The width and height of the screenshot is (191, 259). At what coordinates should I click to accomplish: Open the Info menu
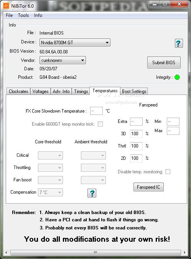tap(38, 15)
